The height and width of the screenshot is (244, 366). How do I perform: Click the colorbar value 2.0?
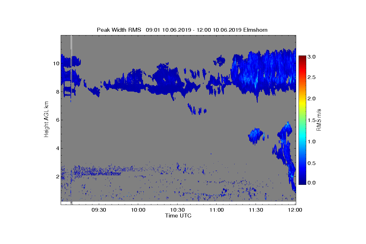coord(311,99)
